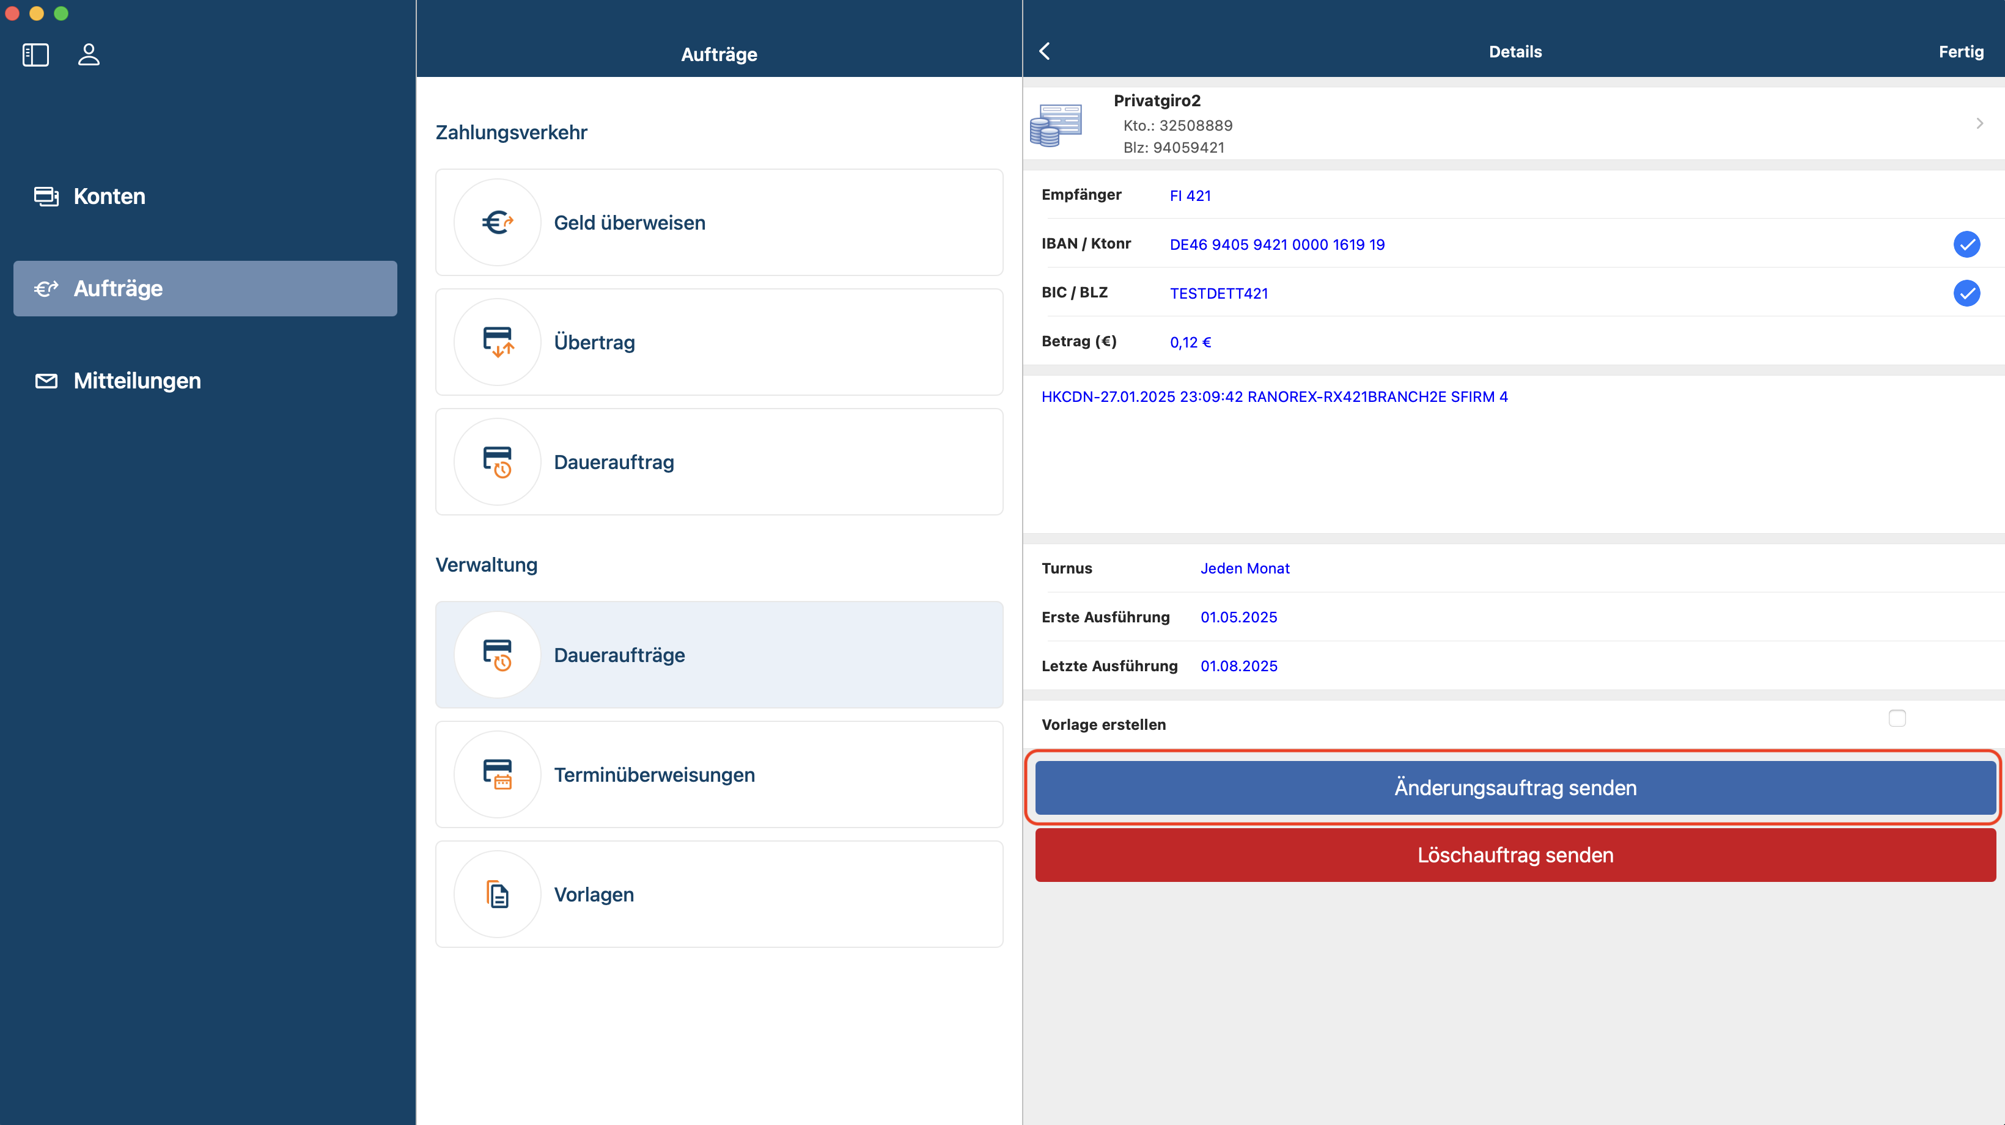Click Änderungsauftrag senden button
Viewport: 2005px width, 1125px height.
tap(1515, 788)
